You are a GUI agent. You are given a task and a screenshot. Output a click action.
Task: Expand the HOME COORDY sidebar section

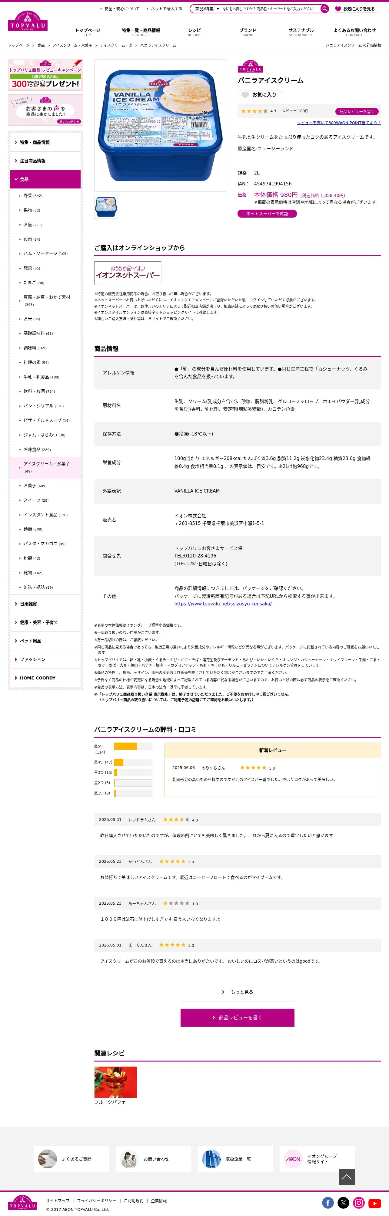(x=45, y=678)
